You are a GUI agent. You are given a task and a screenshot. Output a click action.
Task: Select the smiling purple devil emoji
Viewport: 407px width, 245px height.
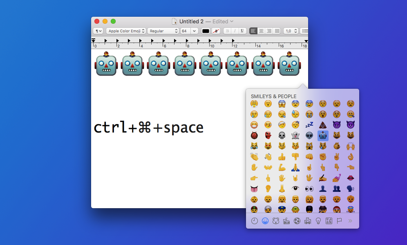click(337, 125)
